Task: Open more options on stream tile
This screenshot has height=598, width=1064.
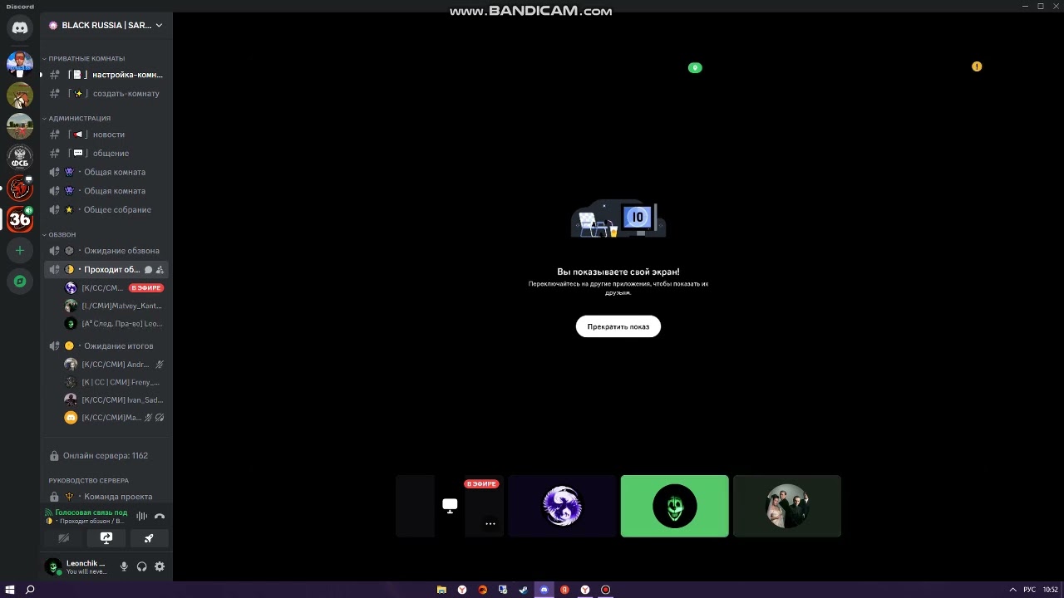Action: pyautogui.click(x=490, y=524)
